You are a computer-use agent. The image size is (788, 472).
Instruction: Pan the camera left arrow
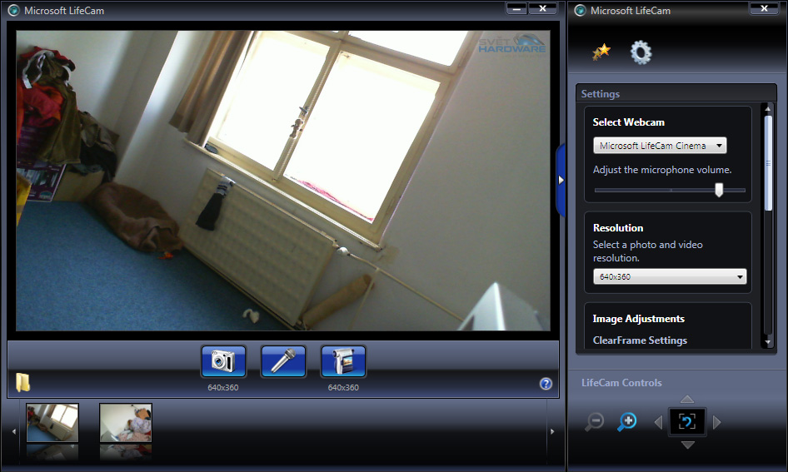coord(658,422)
